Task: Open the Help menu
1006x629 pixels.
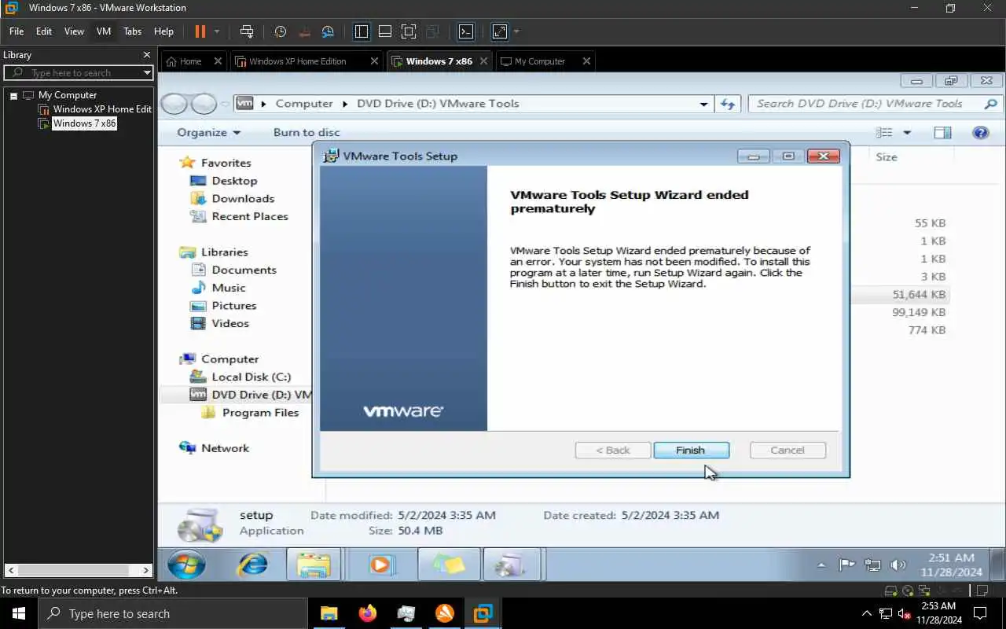Action: (x=163, y=31)
